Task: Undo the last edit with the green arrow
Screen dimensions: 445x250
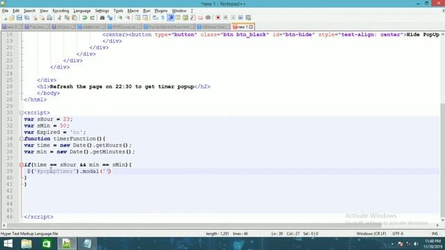Action: [x=85, y=18]
